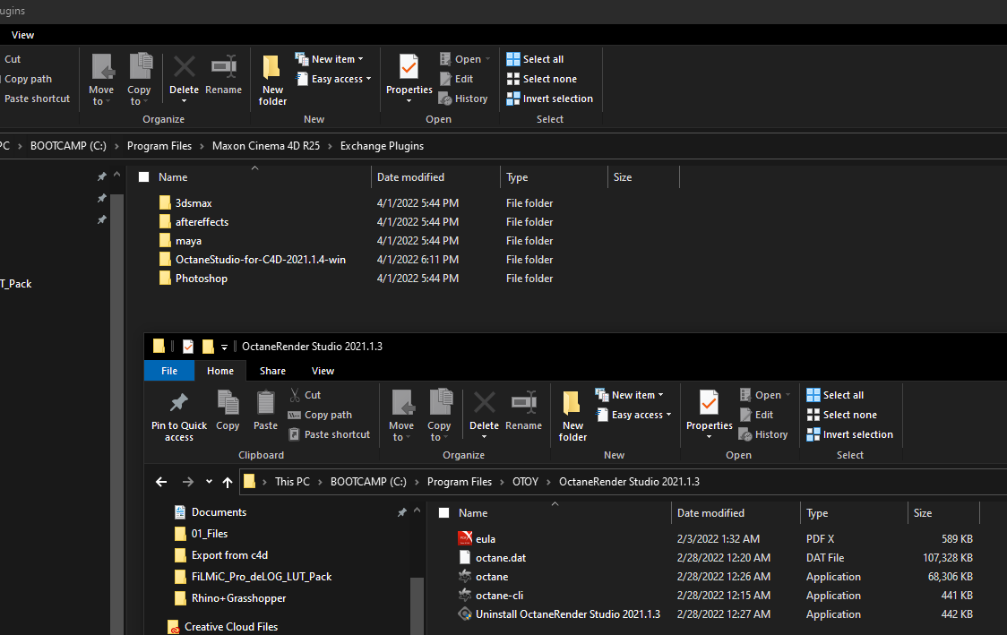Click Invert selection in Exchange Plugins window
1007x635 pixels.
click(x=550, y=99)
